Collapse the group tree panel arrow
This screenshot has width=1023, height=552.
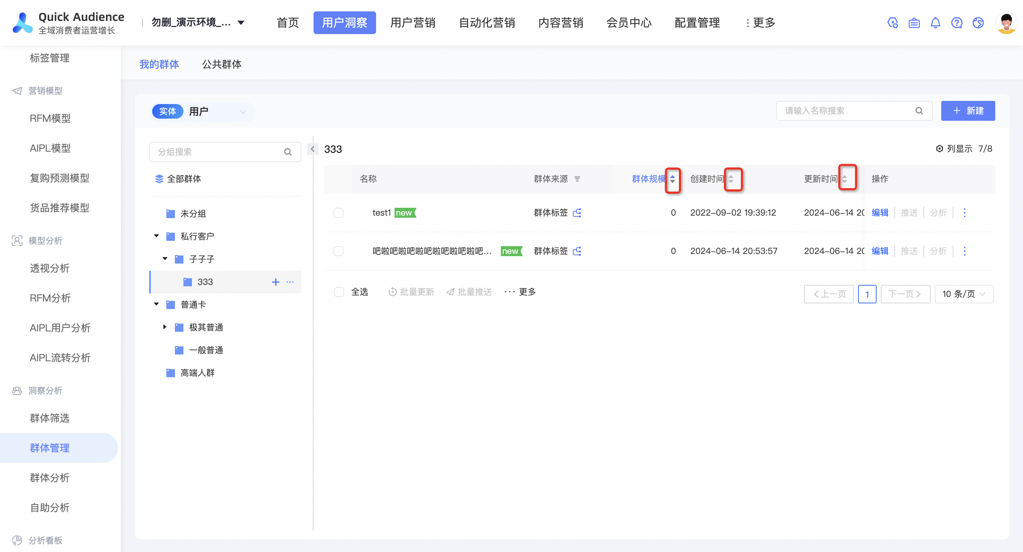click(312, 149)
